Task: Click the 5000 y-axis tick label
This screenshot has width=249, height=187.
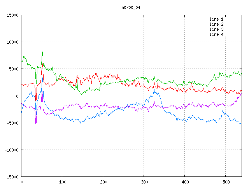Action: pyautogui.click(x=14, y=69)
